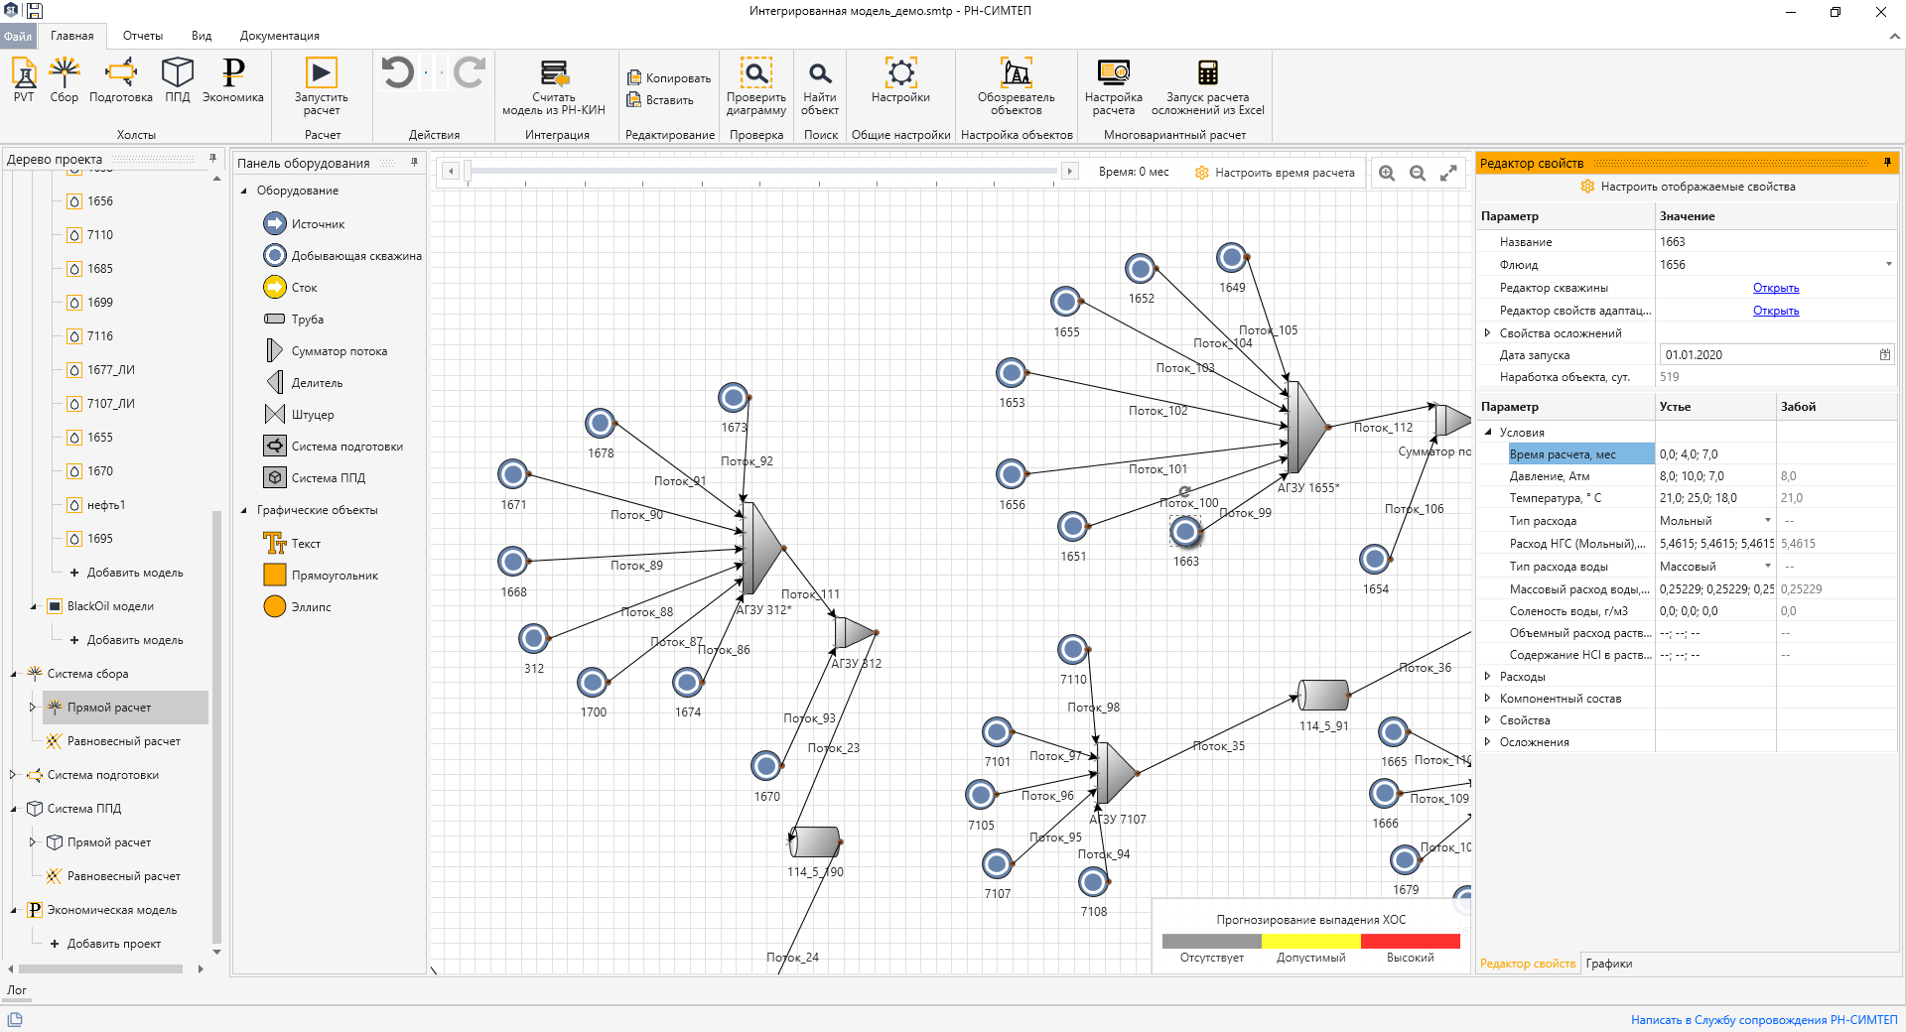Open the Тип расхода воды dropdown
Viewport: 1906px width, 1032px height.
1767,567
